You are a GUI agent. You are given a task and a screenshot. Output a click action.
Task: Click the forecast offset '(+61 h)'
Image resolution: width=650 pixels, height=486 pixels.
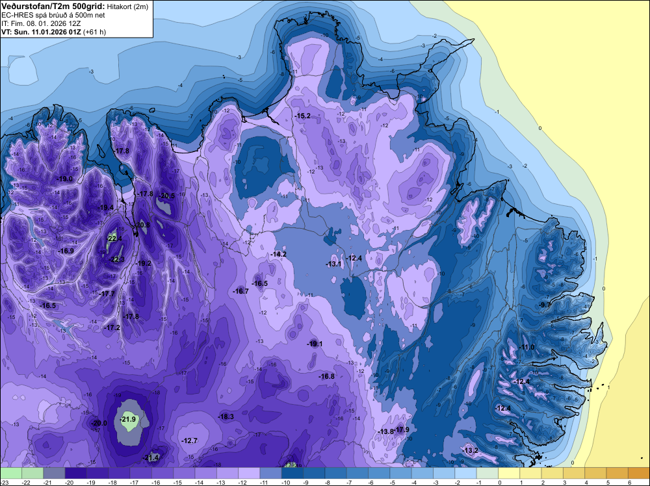(x=95, y=32)
